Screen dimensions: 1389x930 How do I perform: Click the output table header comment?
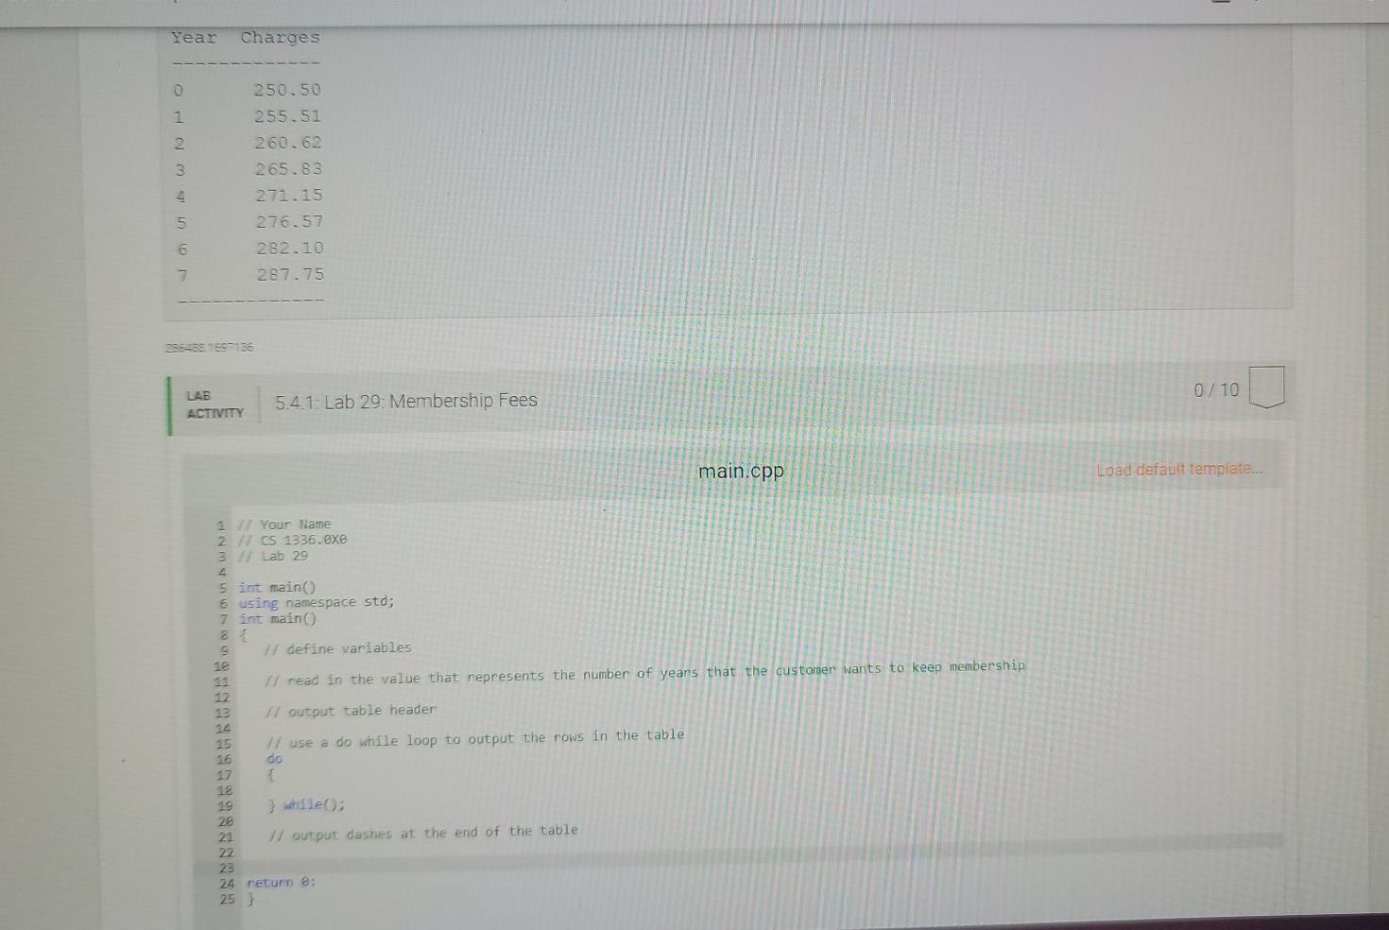tap(351, 710)
